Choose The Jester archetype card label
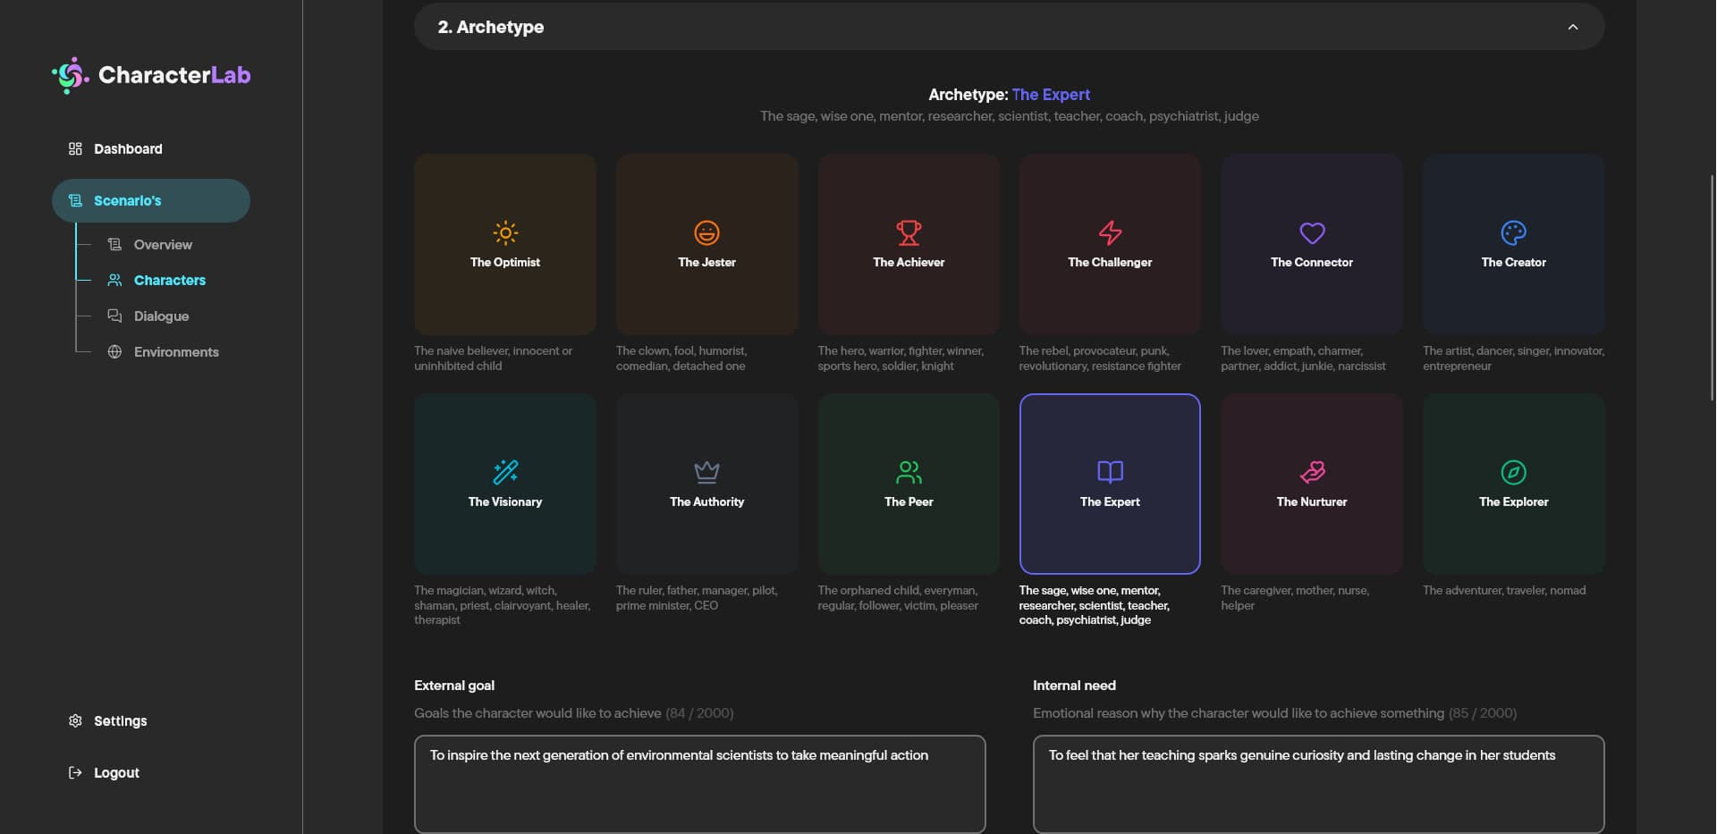This screenshot has height=834, width=1717. click(x=706, y=262)
